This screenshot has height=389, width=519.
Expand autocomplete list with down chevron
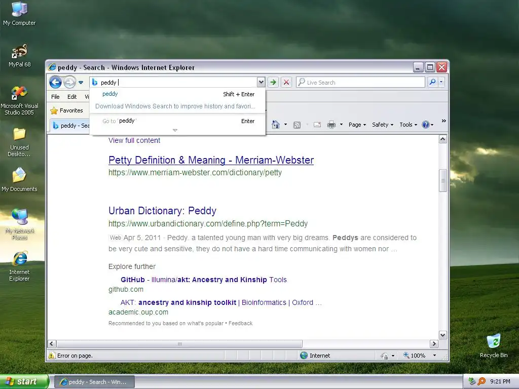click(x=175, y=130)
